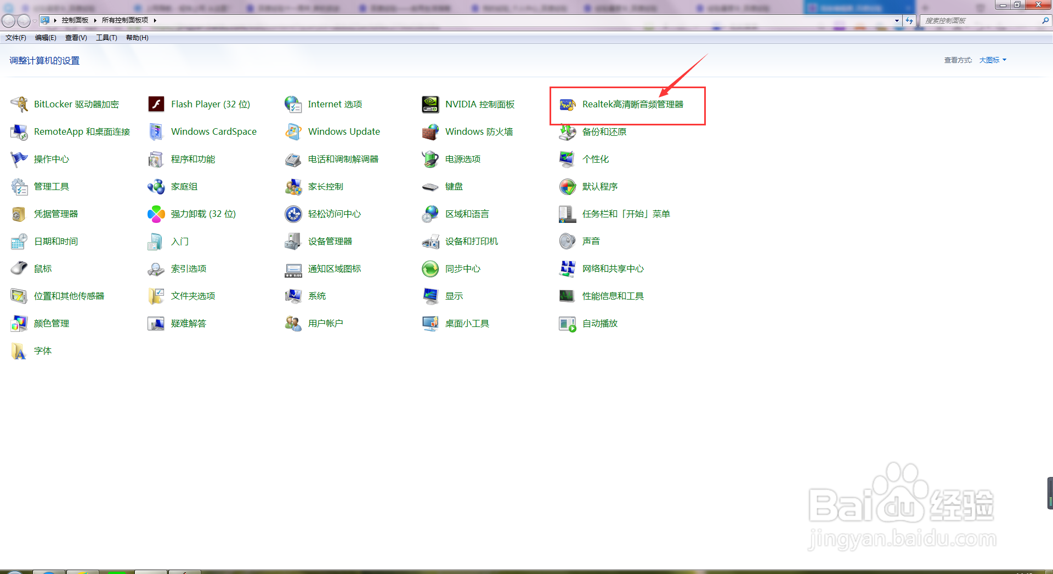Click the Back navigation button
The width and height of the screenshot is (1053, 574).
click(8, 20)
